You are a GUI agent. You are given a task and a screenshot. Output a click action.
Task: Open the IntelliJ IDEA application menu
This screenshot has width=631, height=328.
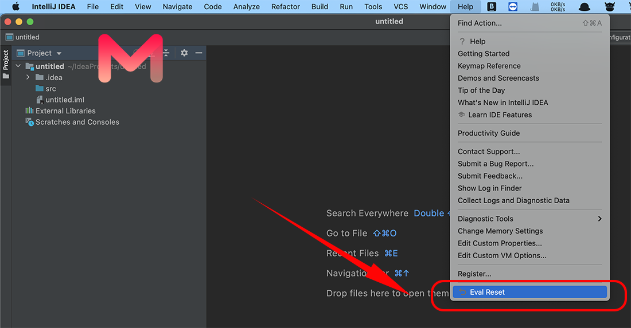coord(53,6)
